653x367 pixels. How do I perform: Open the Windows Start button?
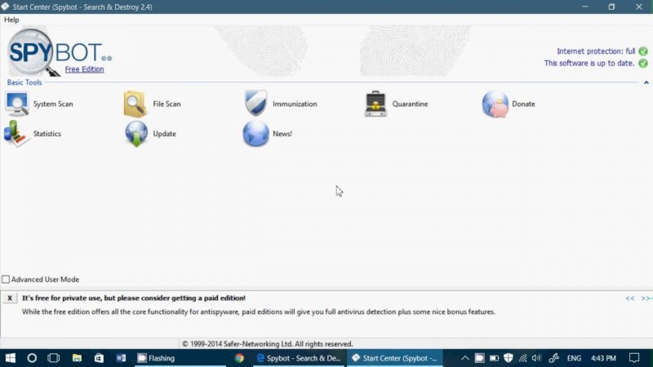[x=11, y=358]
